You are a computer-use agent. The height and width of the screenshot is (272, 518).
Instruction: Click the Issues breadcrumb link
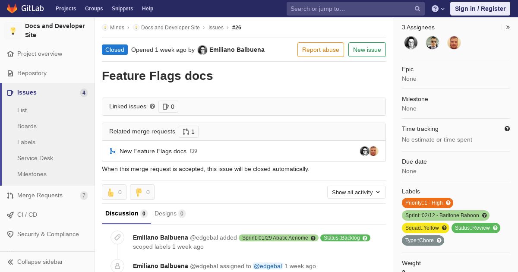coord(216,28)
